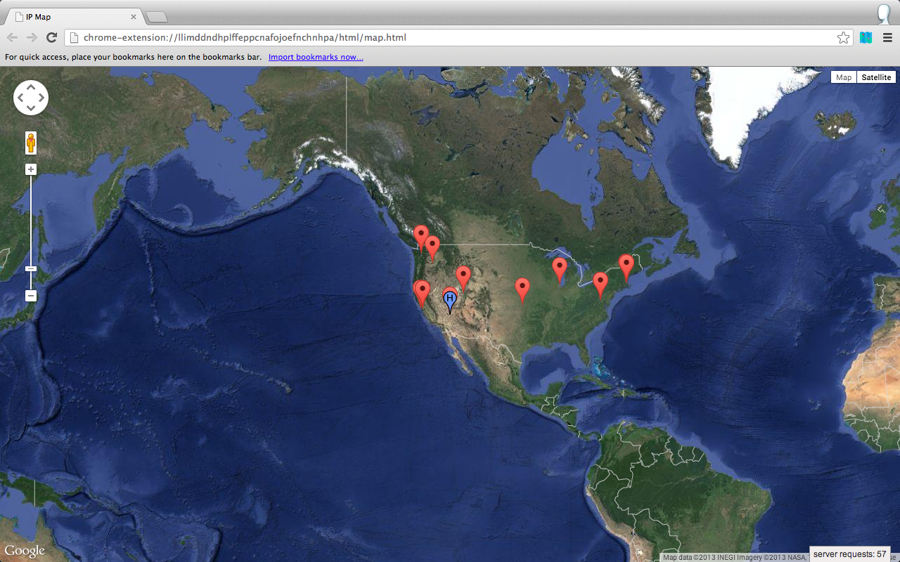The width and height of the screenshot is (900, 562).
Task: Select the blue H home marker
Action: click(449, 299)
